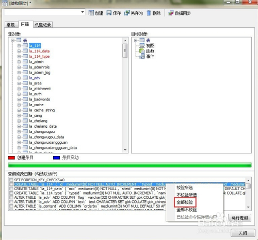
Task: Click the 运行查询 button
Action: (x=239, y=218)
